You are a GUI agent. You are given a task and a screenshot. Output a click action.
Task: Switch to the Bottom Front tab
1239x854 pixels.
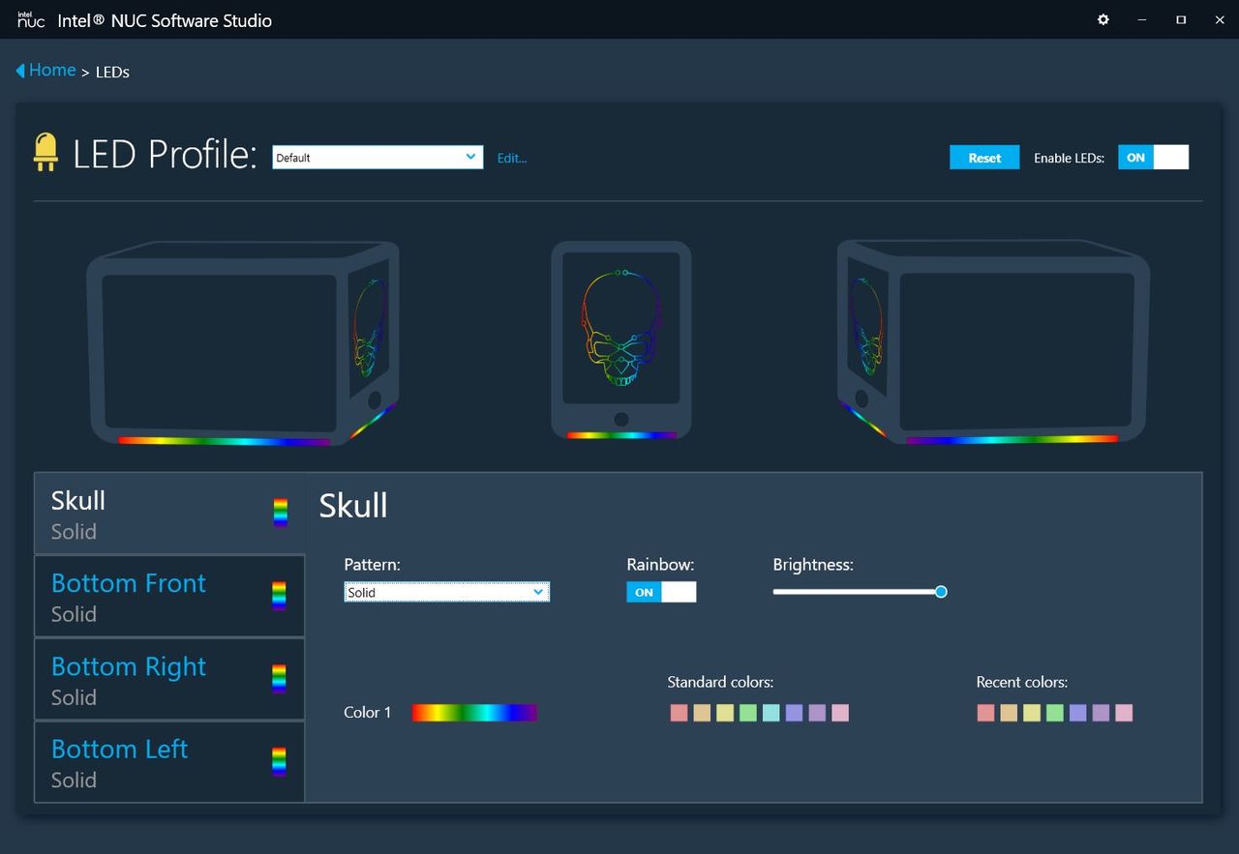coord(169,597)
